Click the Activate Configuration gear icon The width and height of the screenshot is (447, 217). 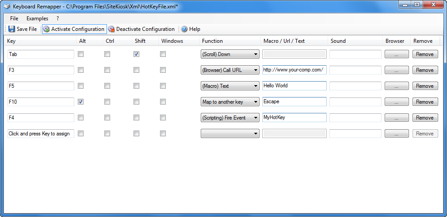(x=46, y=29)
